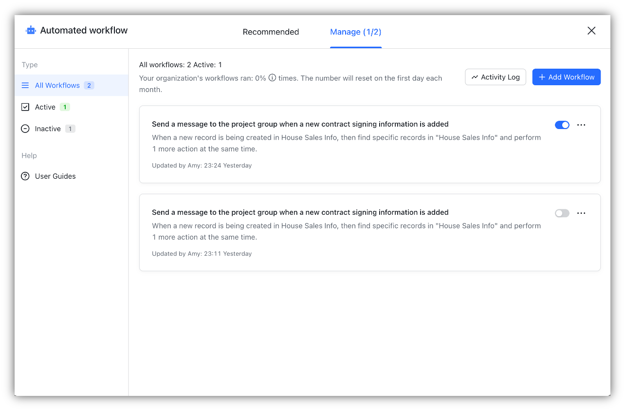This screenshot has width=625, height=411.
Task: Click the Add Workflow button
Action: (567, 77)
